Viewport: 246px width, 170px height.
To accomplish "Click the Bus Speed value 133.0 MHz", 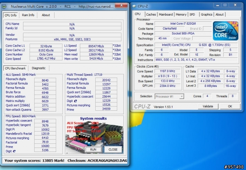I will [x=168, y=81].
